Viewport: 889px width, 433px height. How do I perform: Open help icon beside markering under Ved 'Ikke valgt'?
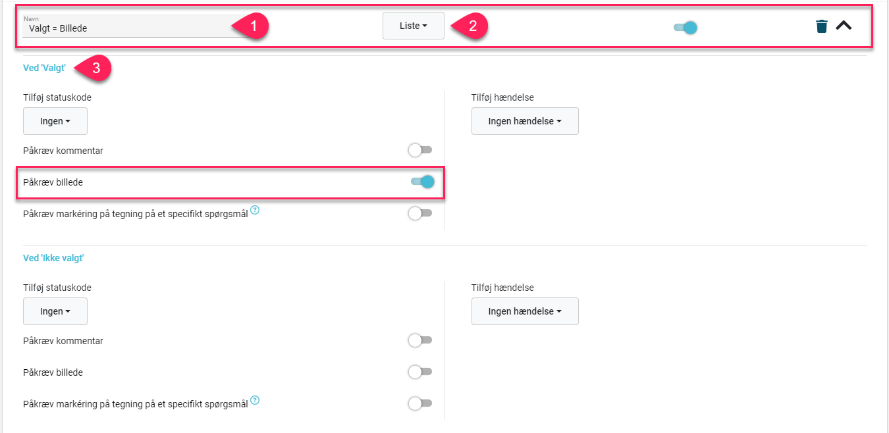(255, 400)
